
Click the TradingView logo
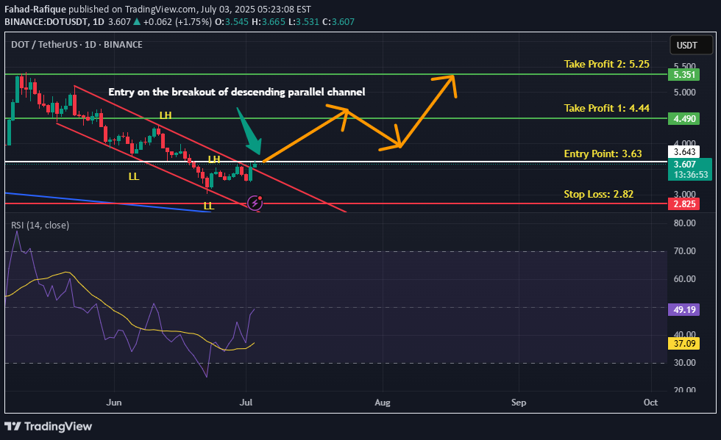49,426
